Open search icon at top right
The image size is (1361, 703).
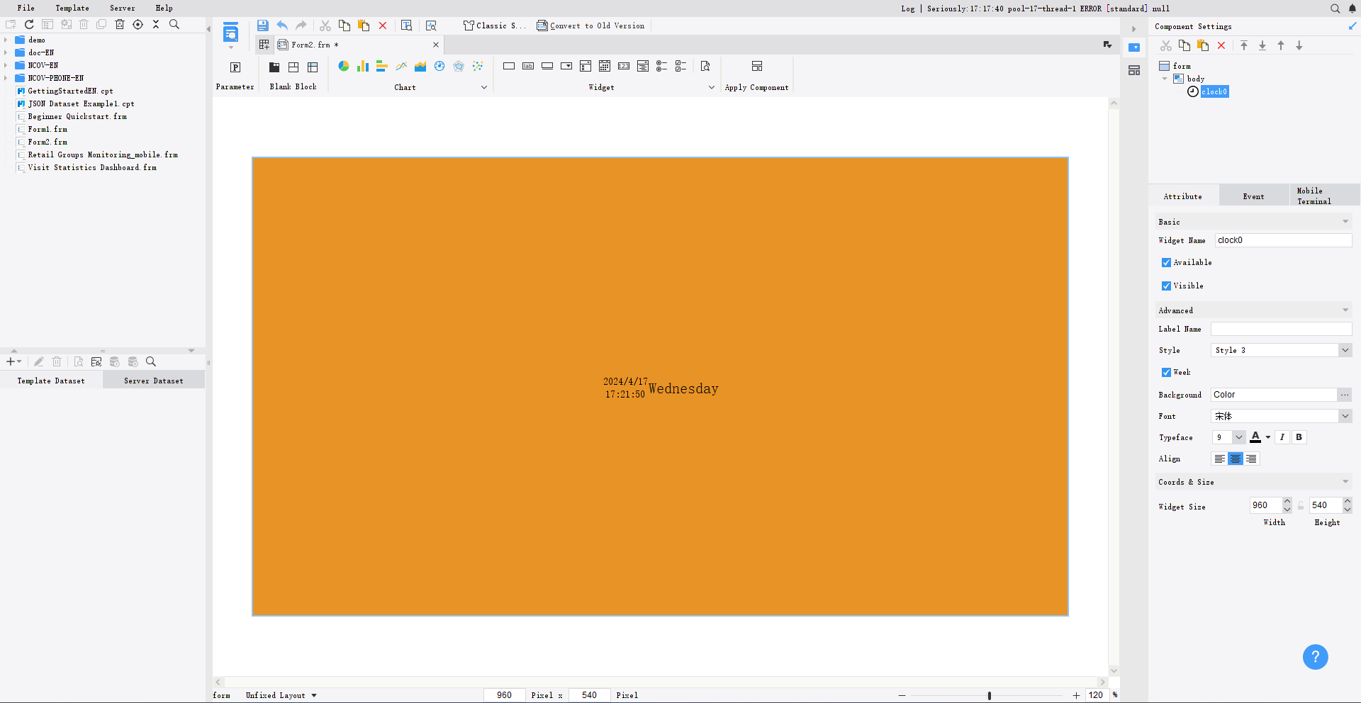click(1335, 9)
